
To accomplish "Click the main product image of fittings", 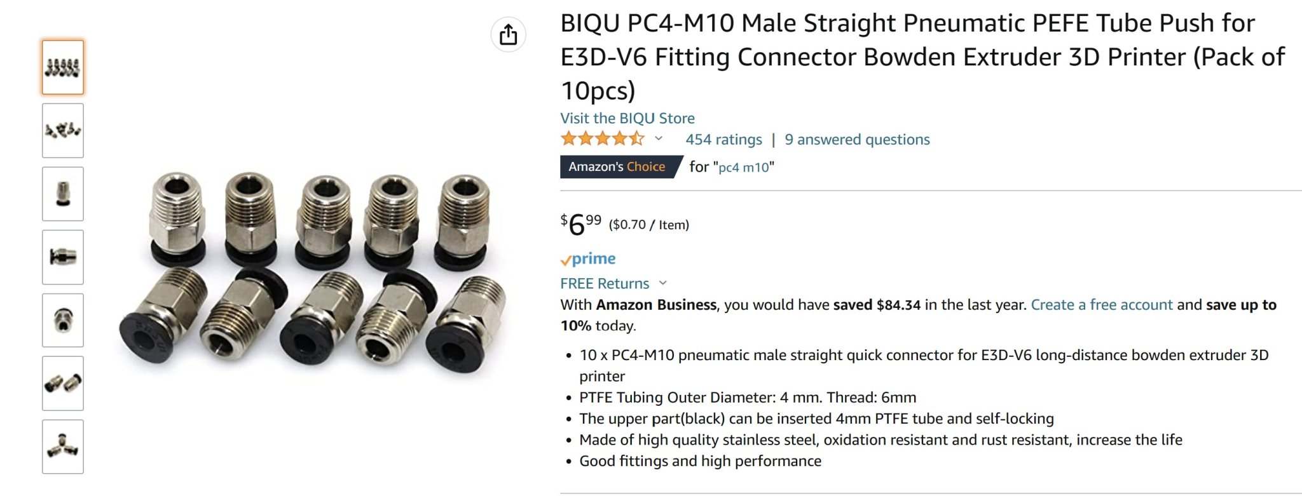I will [313, 273].
